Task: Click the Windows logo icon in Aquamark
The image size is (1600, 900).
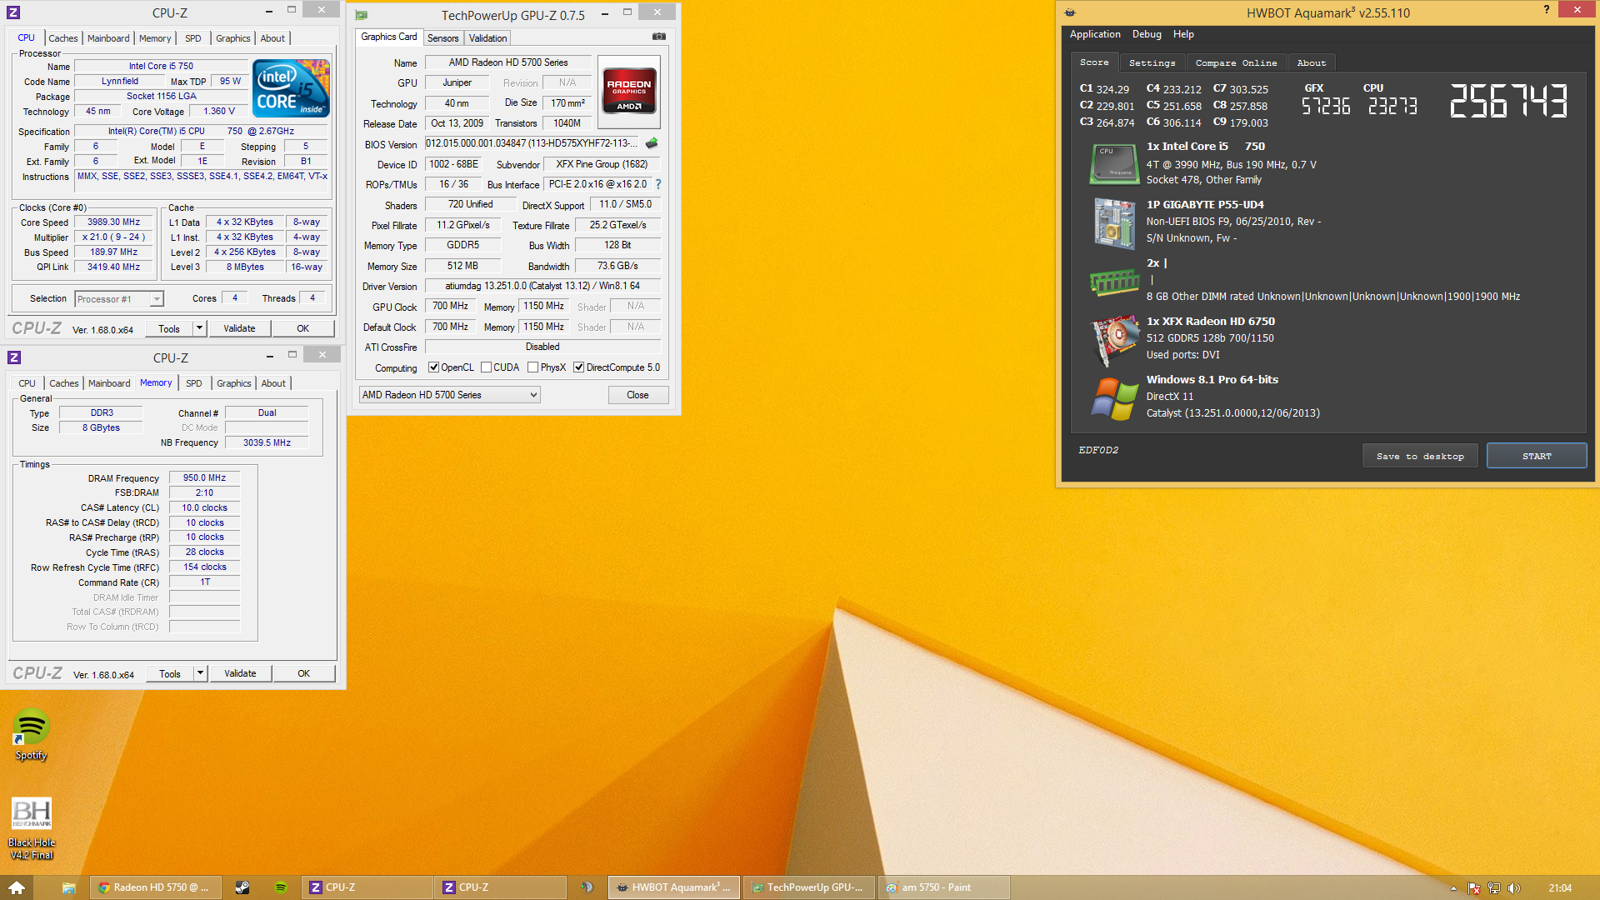Action: 1114,398
